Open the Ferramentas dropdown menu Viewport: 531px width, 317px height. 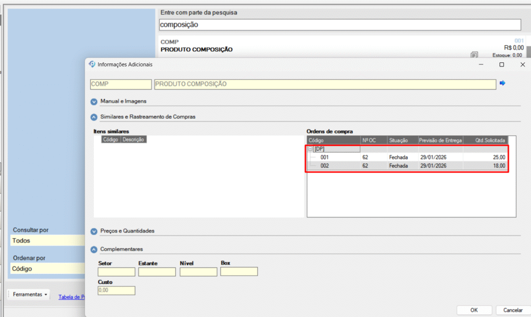coord(30,295)
